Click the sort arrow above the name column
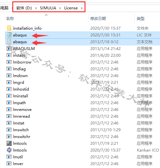Image resolution: width=160 pixels, height=168 pixels. click(x=46, y=15)
